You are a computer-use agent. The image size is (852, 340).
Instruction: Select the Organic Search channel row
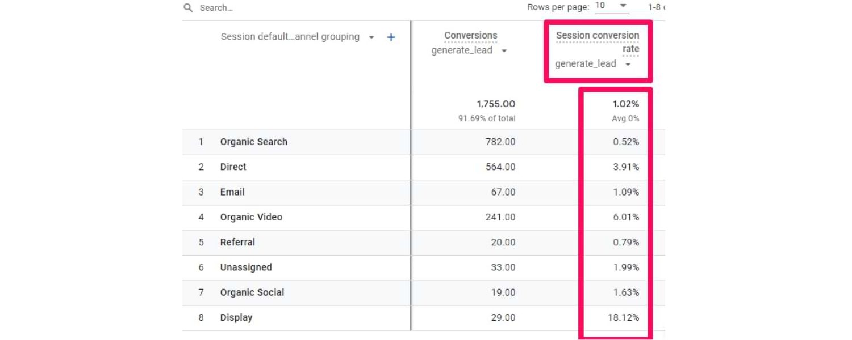(253, 142)
